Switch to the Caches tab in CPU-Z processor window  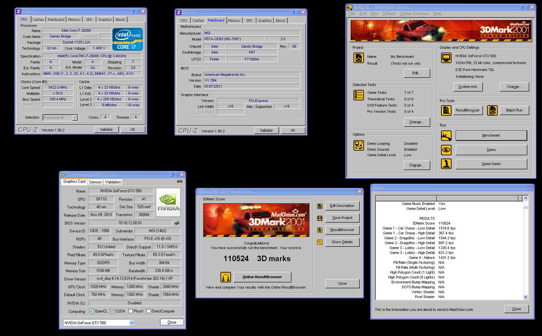point(38,20)
